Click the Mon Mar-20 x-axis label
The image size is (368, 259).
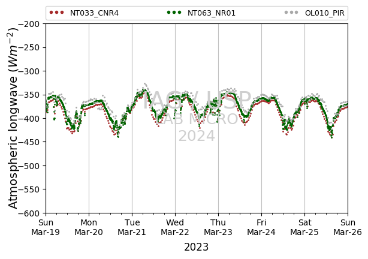(89, 227)
